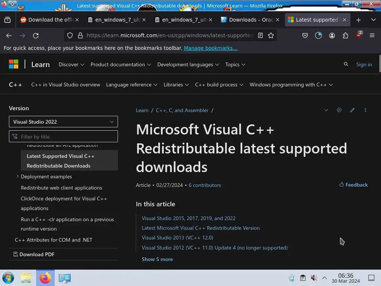This screenshot has height=286, width=381.
Task: Click the Feedback button
Action: pyautogui.click(x=353, y=185)
